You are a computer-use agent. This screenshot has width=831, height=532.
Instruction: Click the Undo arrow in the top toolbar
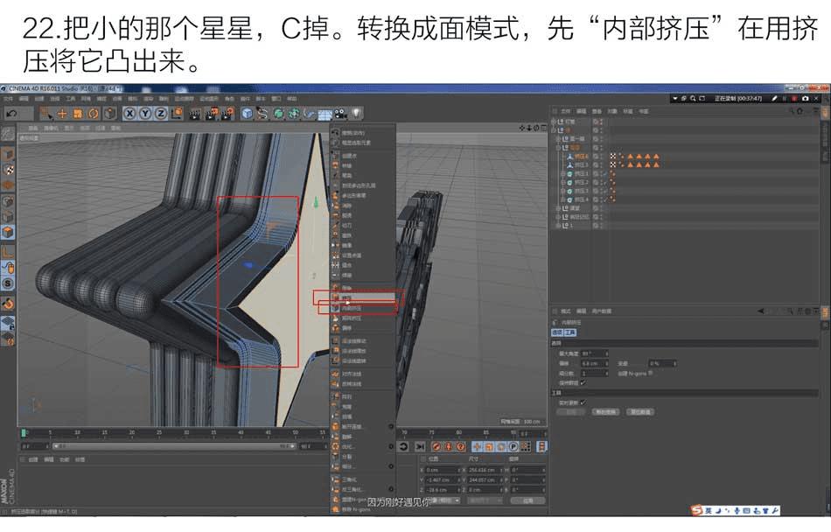point(11,114)
